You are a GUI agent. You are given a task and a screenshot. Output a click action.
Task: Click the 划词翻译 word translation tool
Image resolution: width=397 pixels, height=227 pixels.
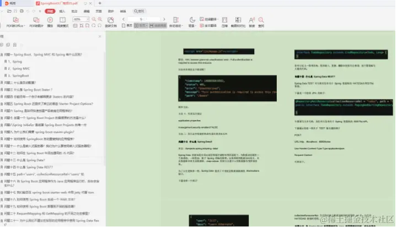(209, 19)
